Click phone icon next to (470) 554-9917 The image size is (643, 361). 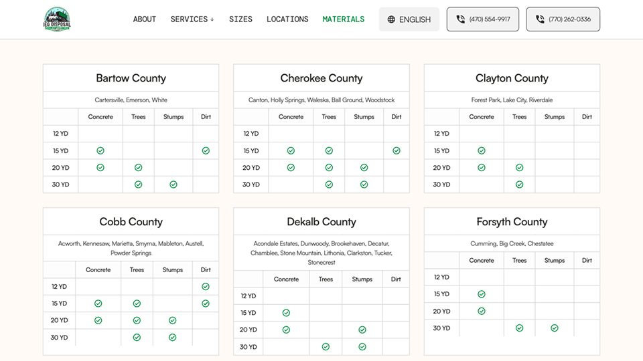click(x=460, y=19)
